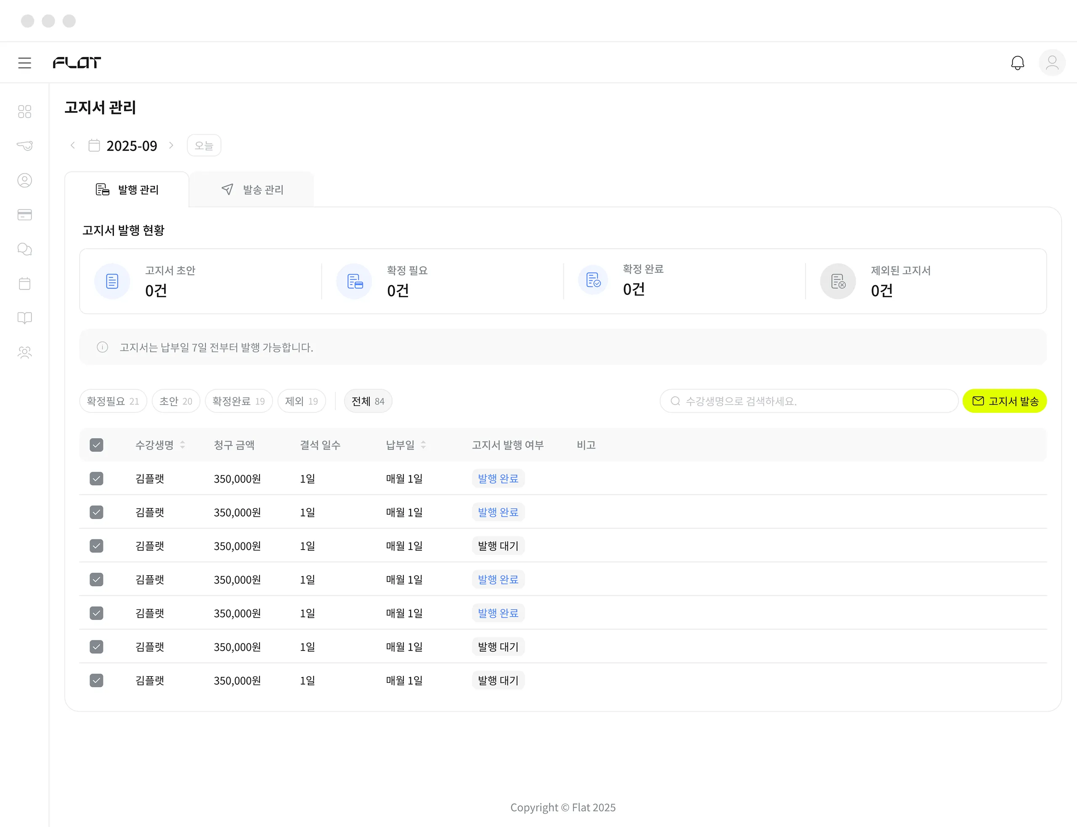The image size is (1077, 827).
Task: Go to next month after 2025-09
Action: [171, 145]
